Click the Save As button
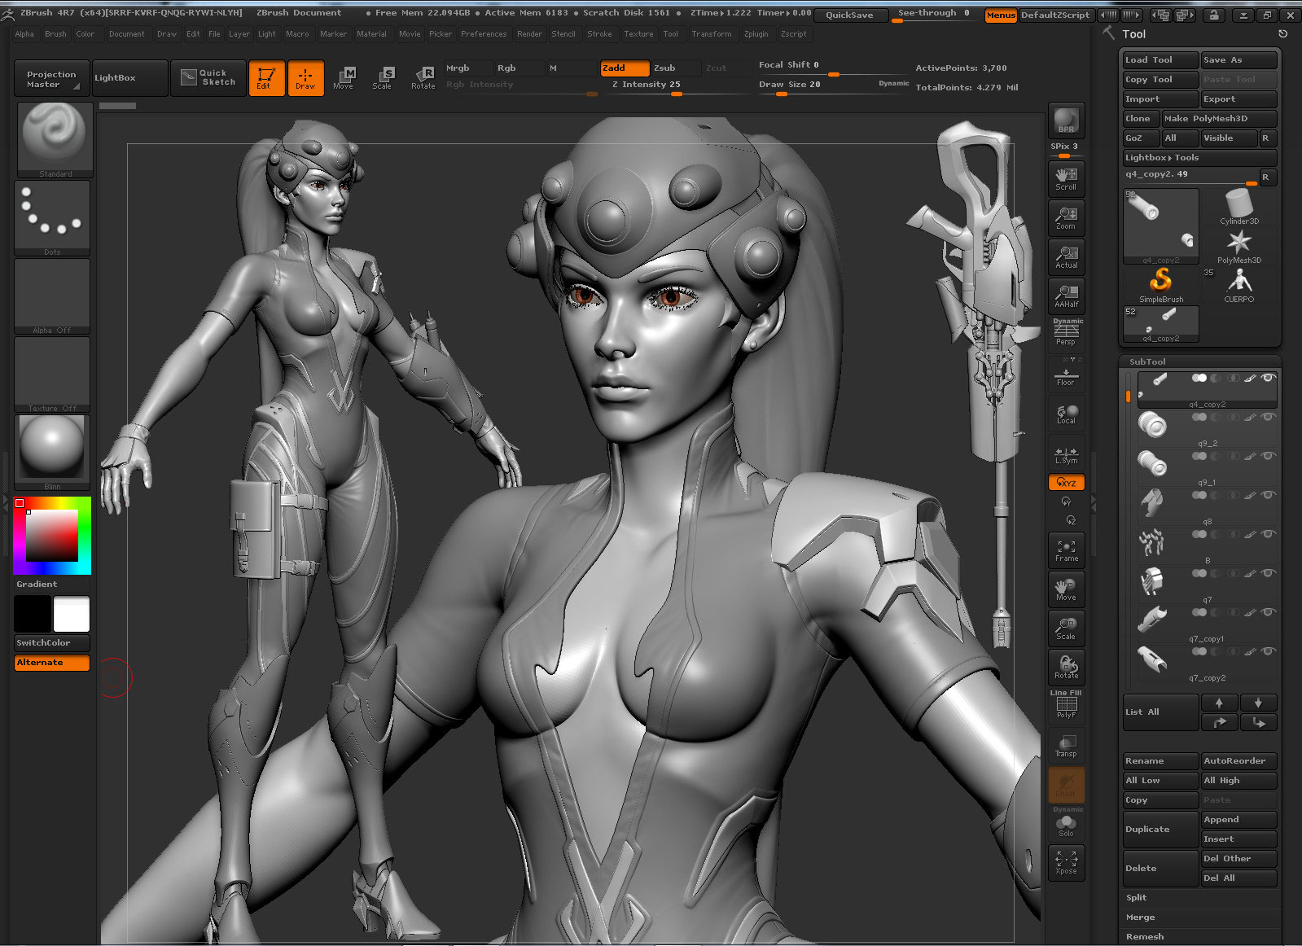 (1238, 60)
